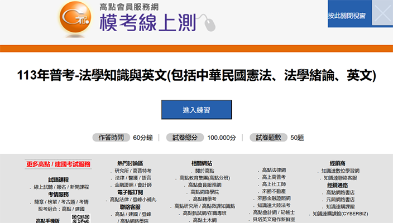
Task: Click the red 更多高點 / 建國考試服務 heading
Action: (x=58, y=164)
